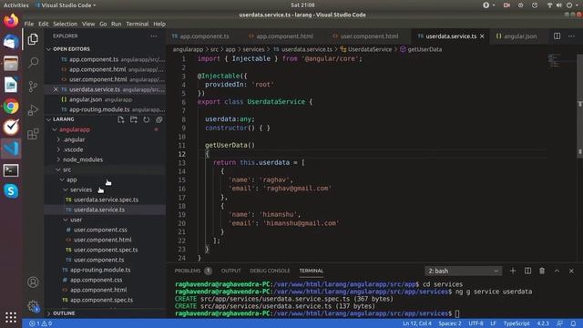Open user.component.ts in the explorer
This screenshot has width=583, height=328.
click(x=98, y=260)
